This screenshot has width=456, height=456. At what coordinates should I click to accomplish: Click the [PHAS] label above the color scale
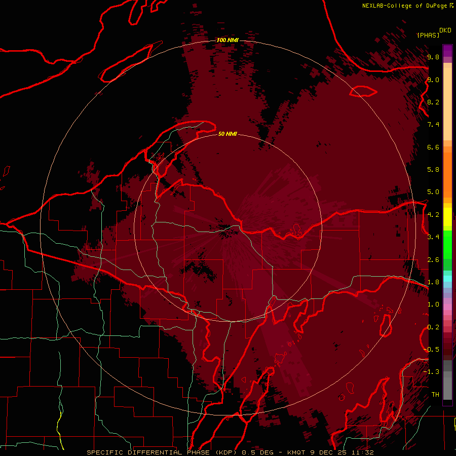click(428, 35)
